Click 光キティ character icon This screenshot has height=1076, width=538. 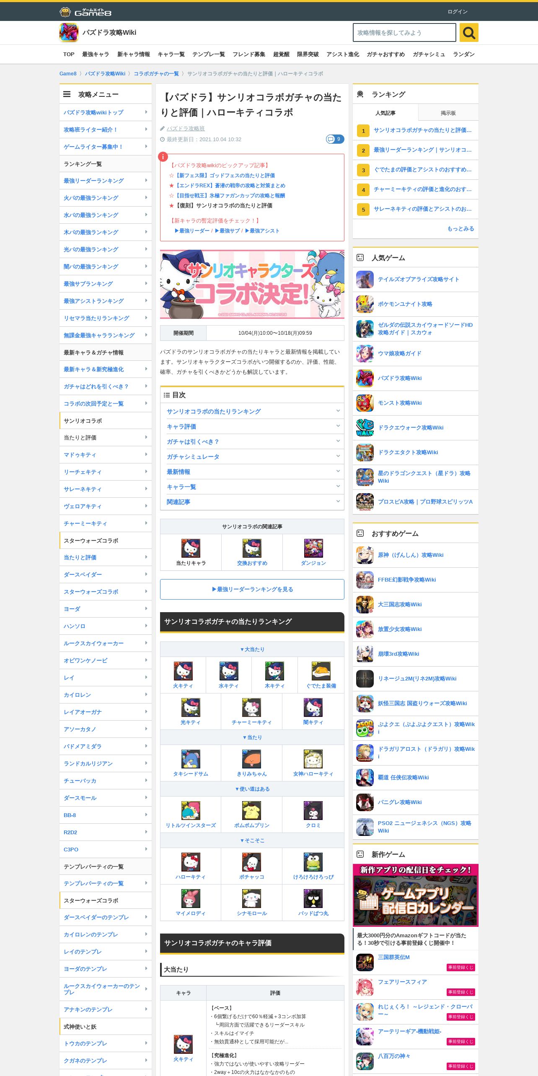pos(191,707)
